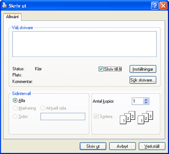Switch to the Allmänt tab
Viewport: 169px width, 154px height.
[12, 17]
